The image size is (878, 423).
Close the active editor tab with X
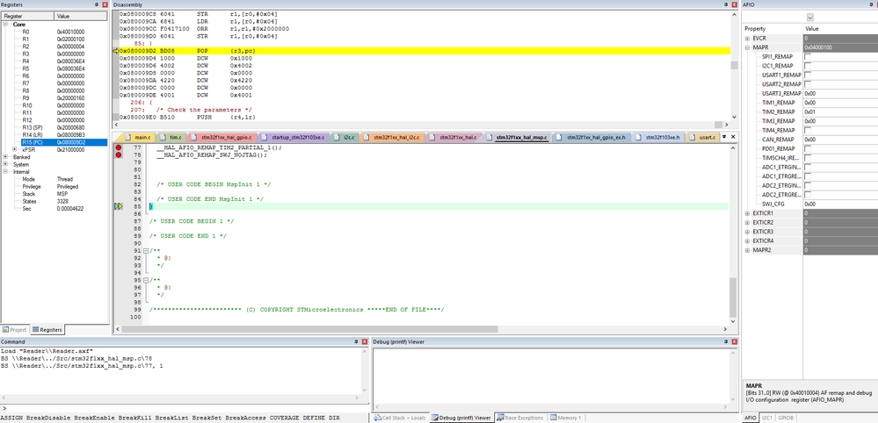(x=734, y=136)
